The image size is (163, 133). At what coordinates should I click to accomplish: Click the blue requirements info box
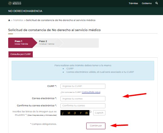click(83, 71)
